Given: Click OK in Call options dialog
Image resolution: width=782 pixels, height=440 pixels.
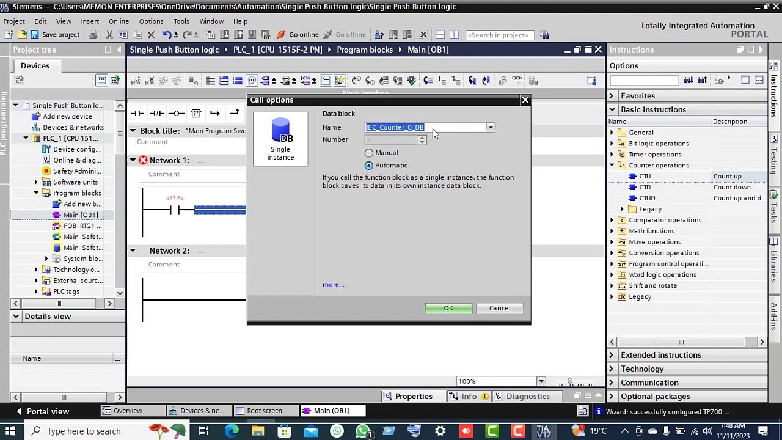Looking at the screenshot, I should point(448,308).
